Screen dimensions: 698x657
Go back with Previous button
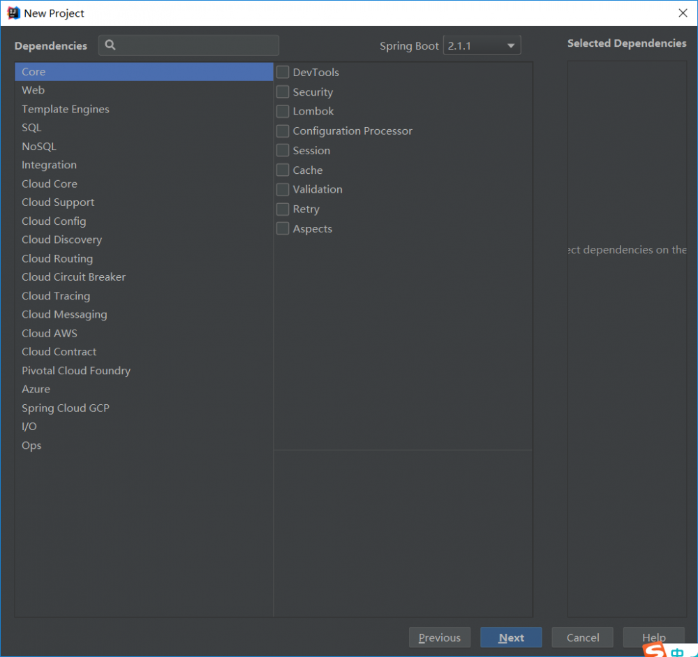click(440, 637)
